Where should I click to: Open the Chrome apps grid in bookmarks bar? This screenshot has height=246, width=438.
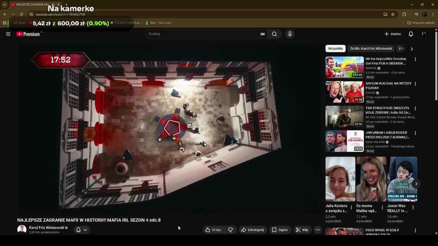tap(4, 23)
